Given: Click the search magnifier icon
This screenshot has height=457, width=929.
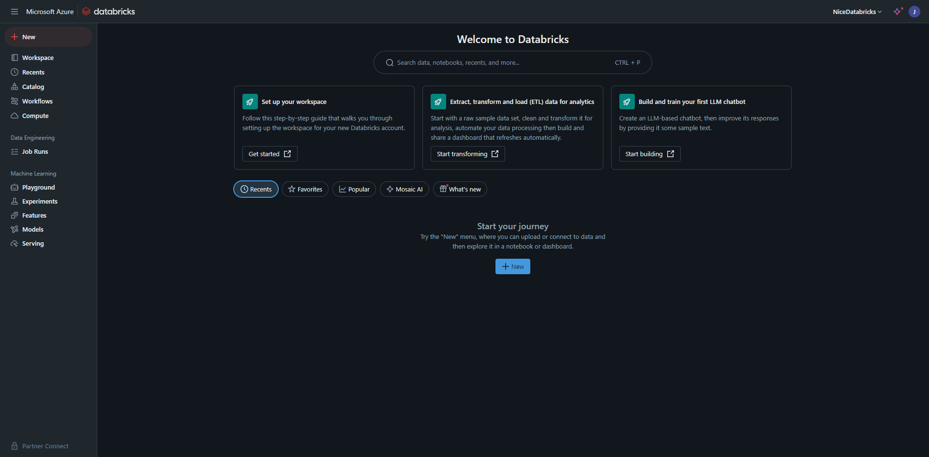Looking at the screenshot, I should pyautogui.click(x=390, y=62).
